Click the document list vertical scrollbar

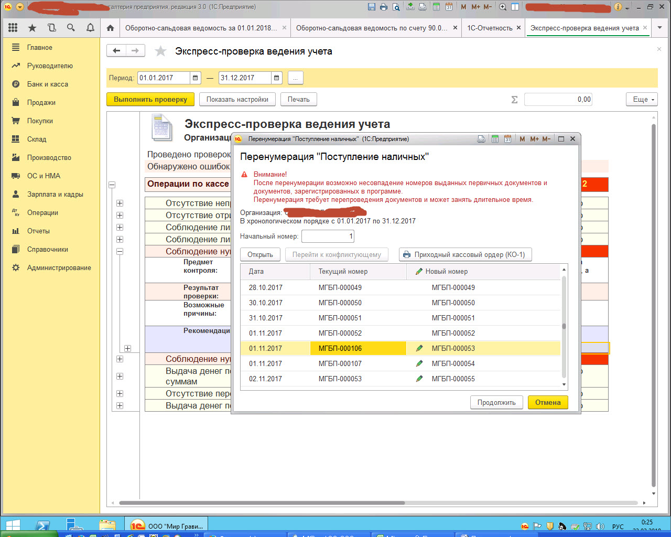click(x=564, y=326)
